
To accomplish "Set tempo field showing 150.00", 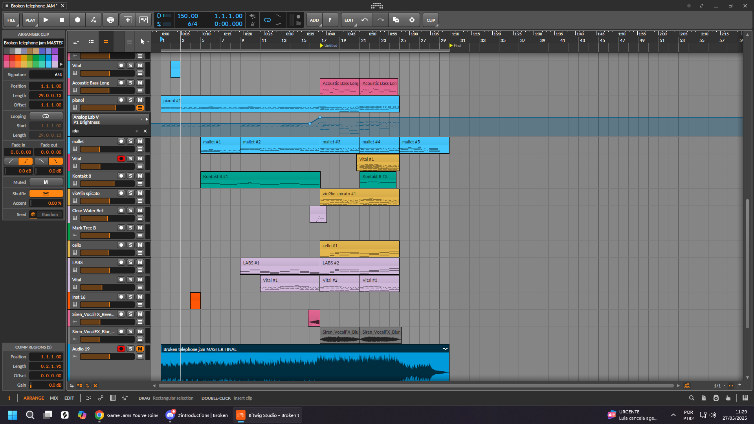I will 187,16.
